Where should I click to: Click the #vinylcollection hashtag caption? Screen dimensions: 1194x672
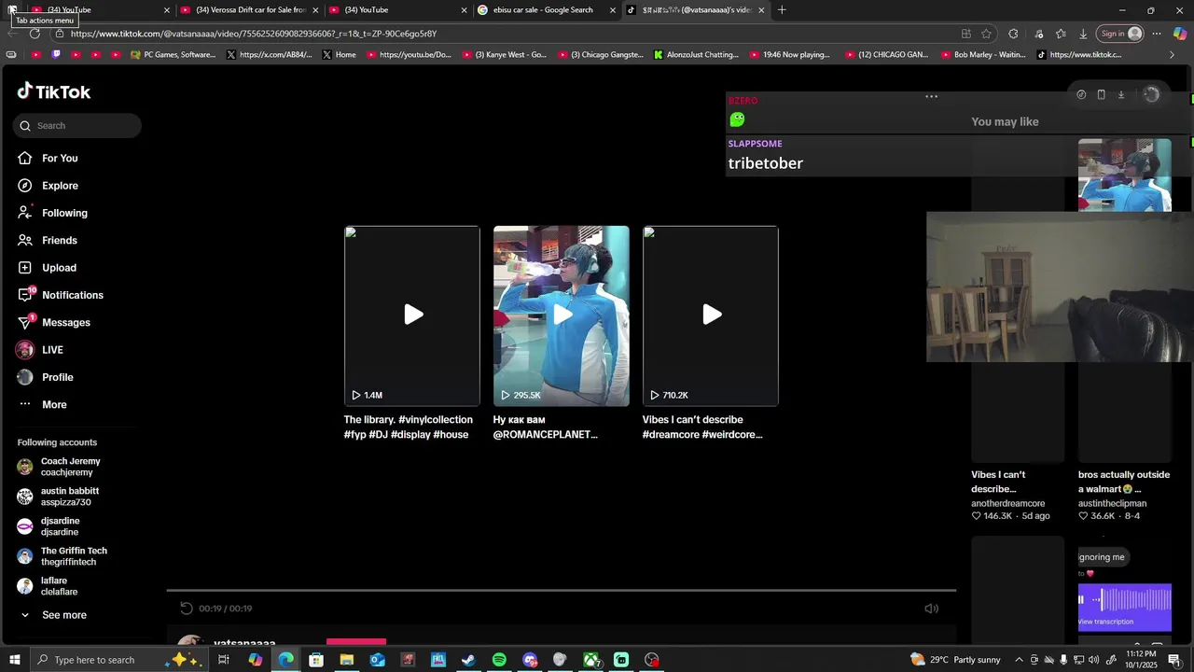437,420
